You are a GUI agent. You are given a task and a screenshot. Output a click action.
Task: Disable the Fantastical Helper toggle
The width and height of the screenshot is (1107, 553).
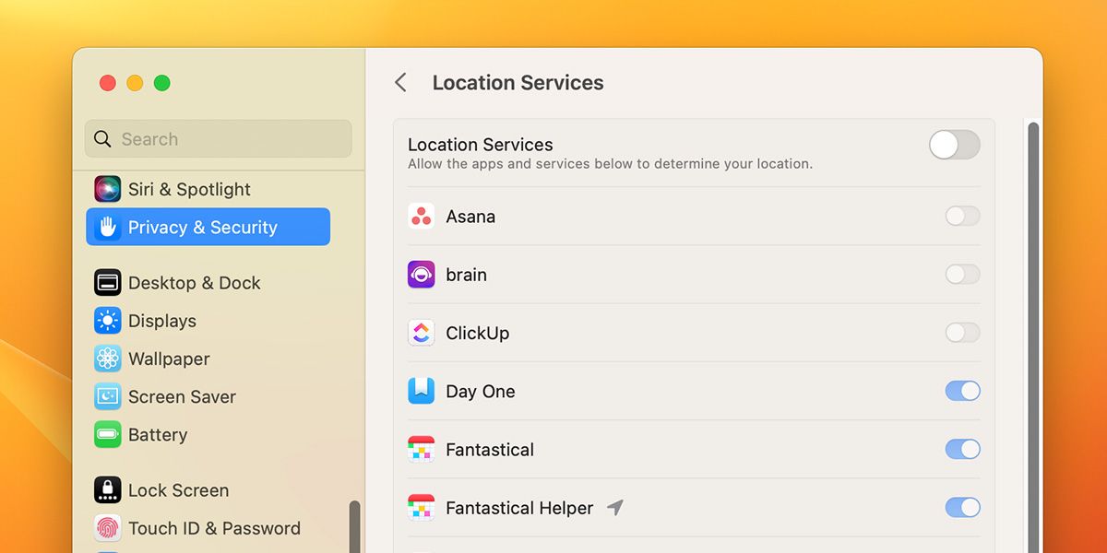pyautogui.click(x=962, y=507)
